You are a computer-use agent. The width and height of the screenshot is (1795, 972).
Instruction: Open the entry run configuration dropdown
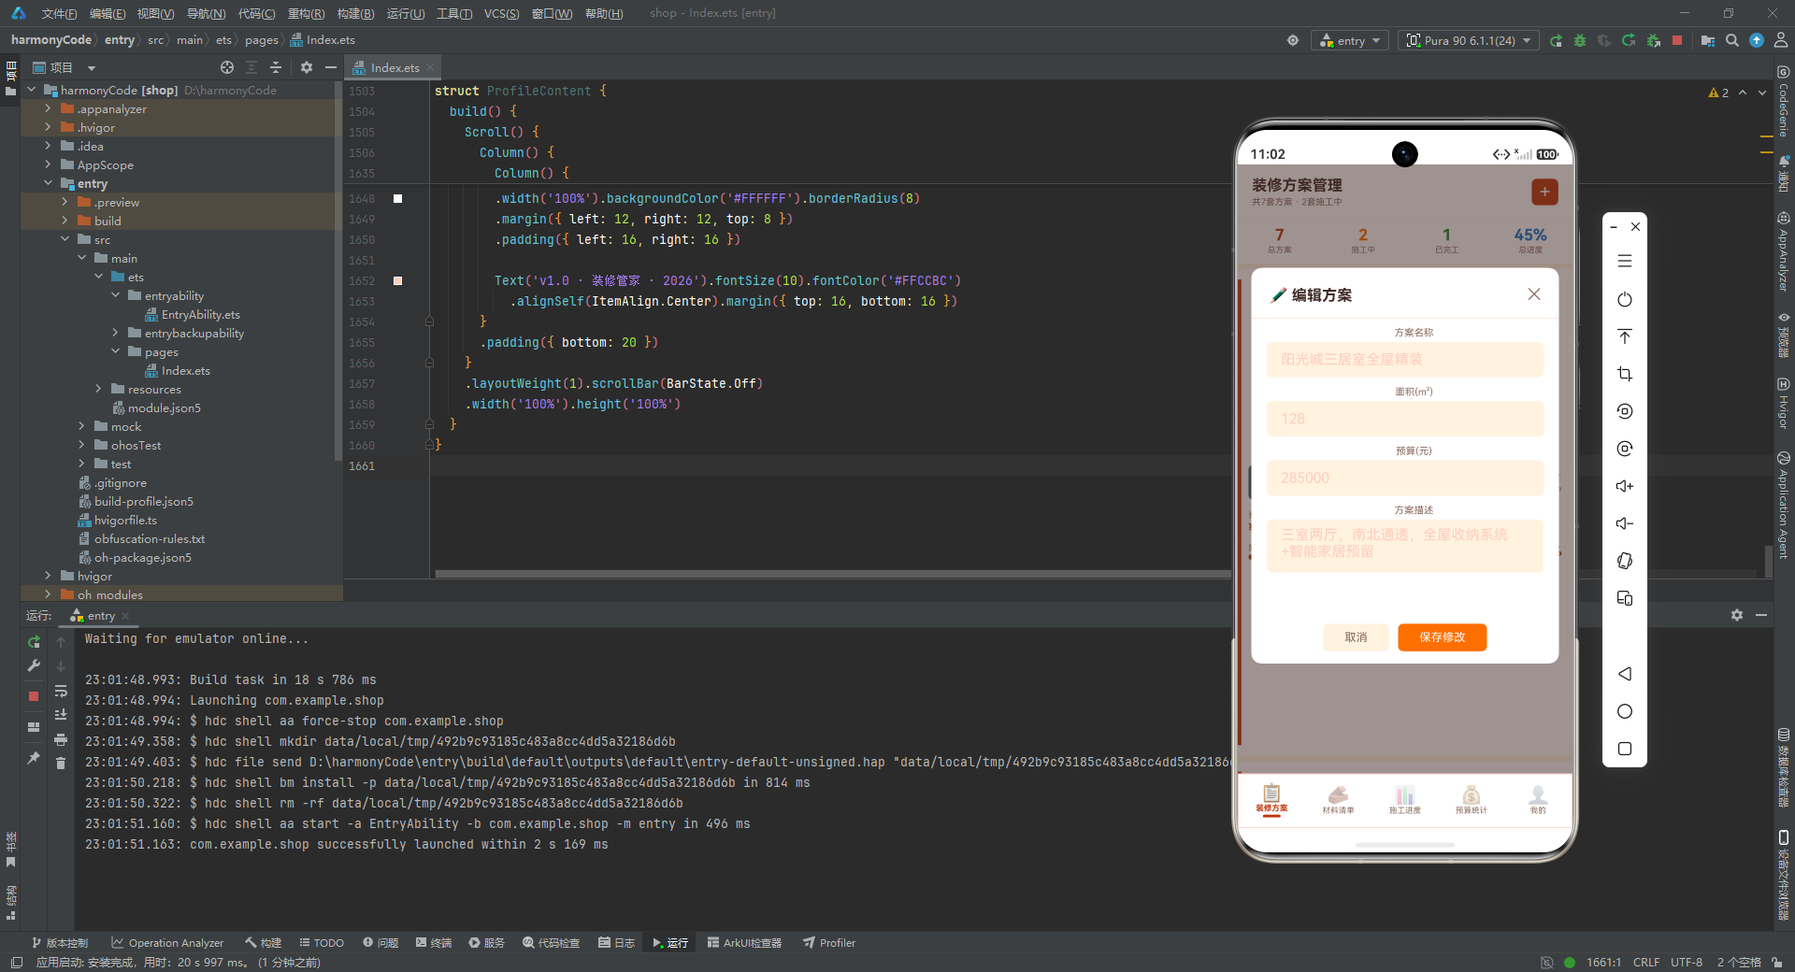(1351, 40)
